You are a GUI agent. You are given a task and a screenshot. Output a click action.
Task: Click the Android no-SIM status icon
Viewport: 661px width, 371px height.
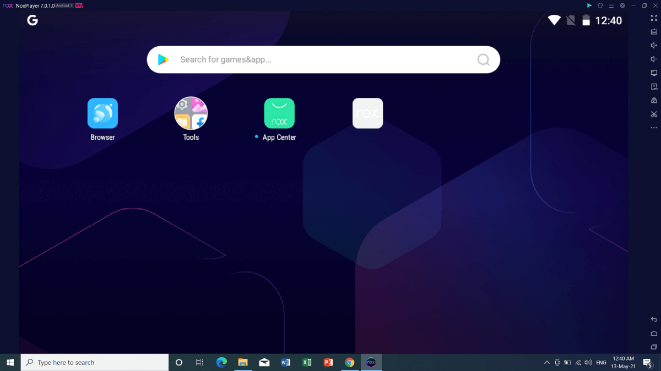coord(571,20)
